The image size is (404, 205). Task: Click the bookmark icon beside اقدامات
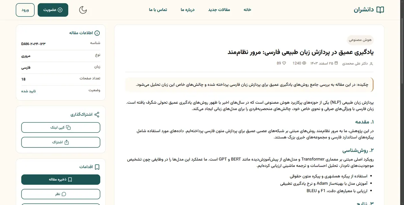[97, 167]
